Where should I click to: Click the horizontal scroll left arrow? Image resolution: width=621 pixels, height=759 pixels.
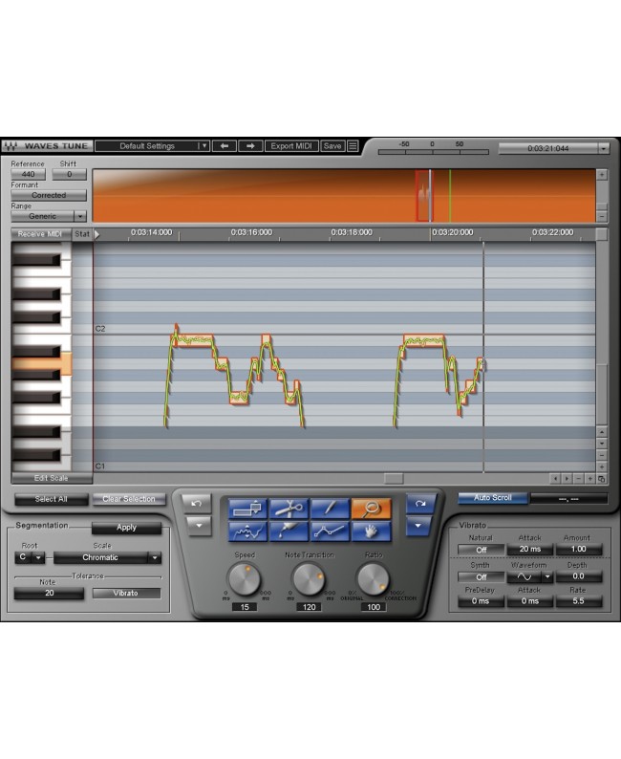pos(555,478)
